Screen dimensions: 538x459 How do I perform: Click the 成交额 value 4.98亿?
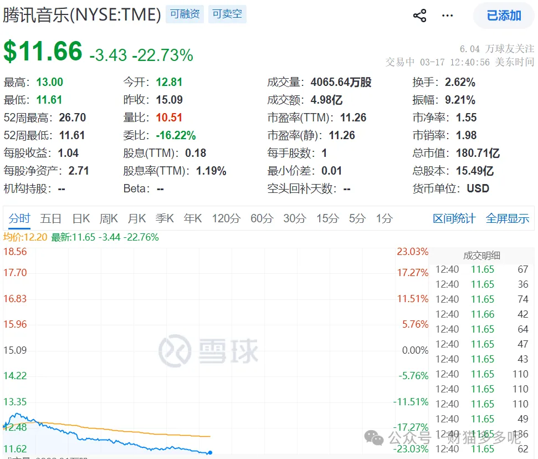tap(327, 100)
